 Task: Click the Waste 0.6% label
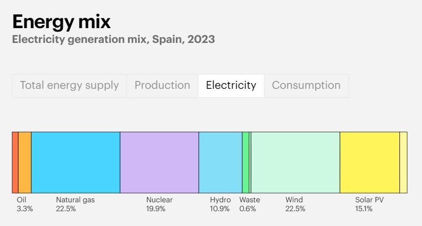click(x=250, y=204)
